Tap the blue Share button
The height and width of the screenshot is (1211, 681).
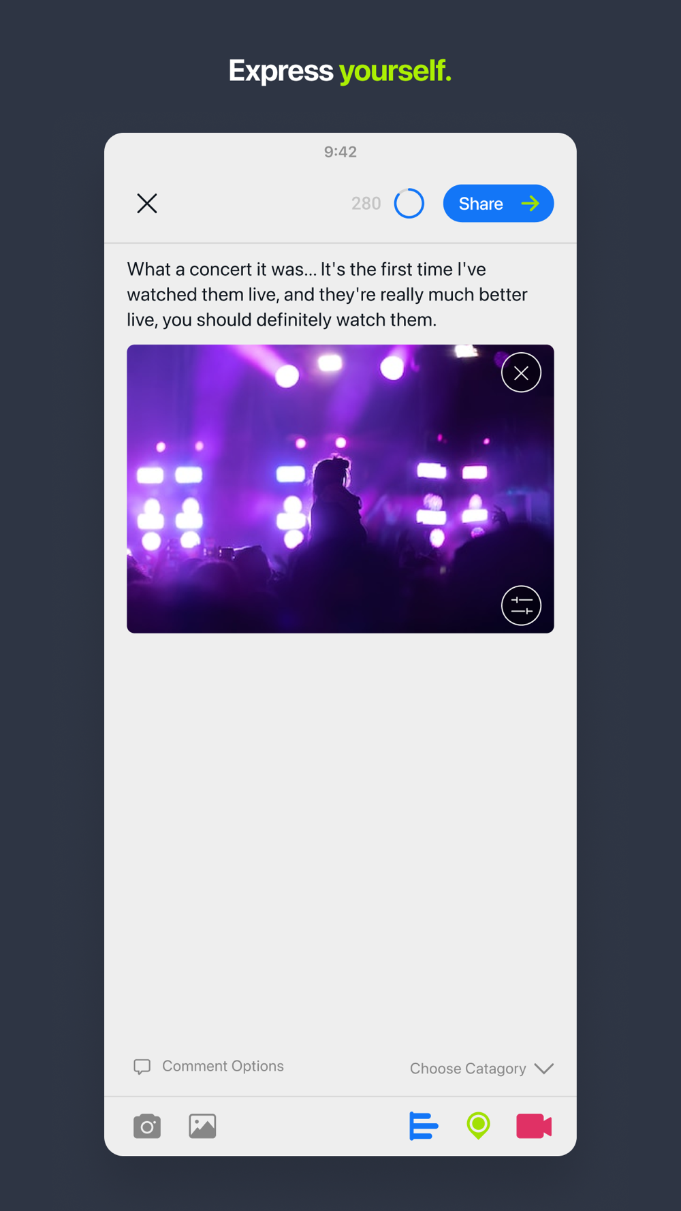coord(498,203)
